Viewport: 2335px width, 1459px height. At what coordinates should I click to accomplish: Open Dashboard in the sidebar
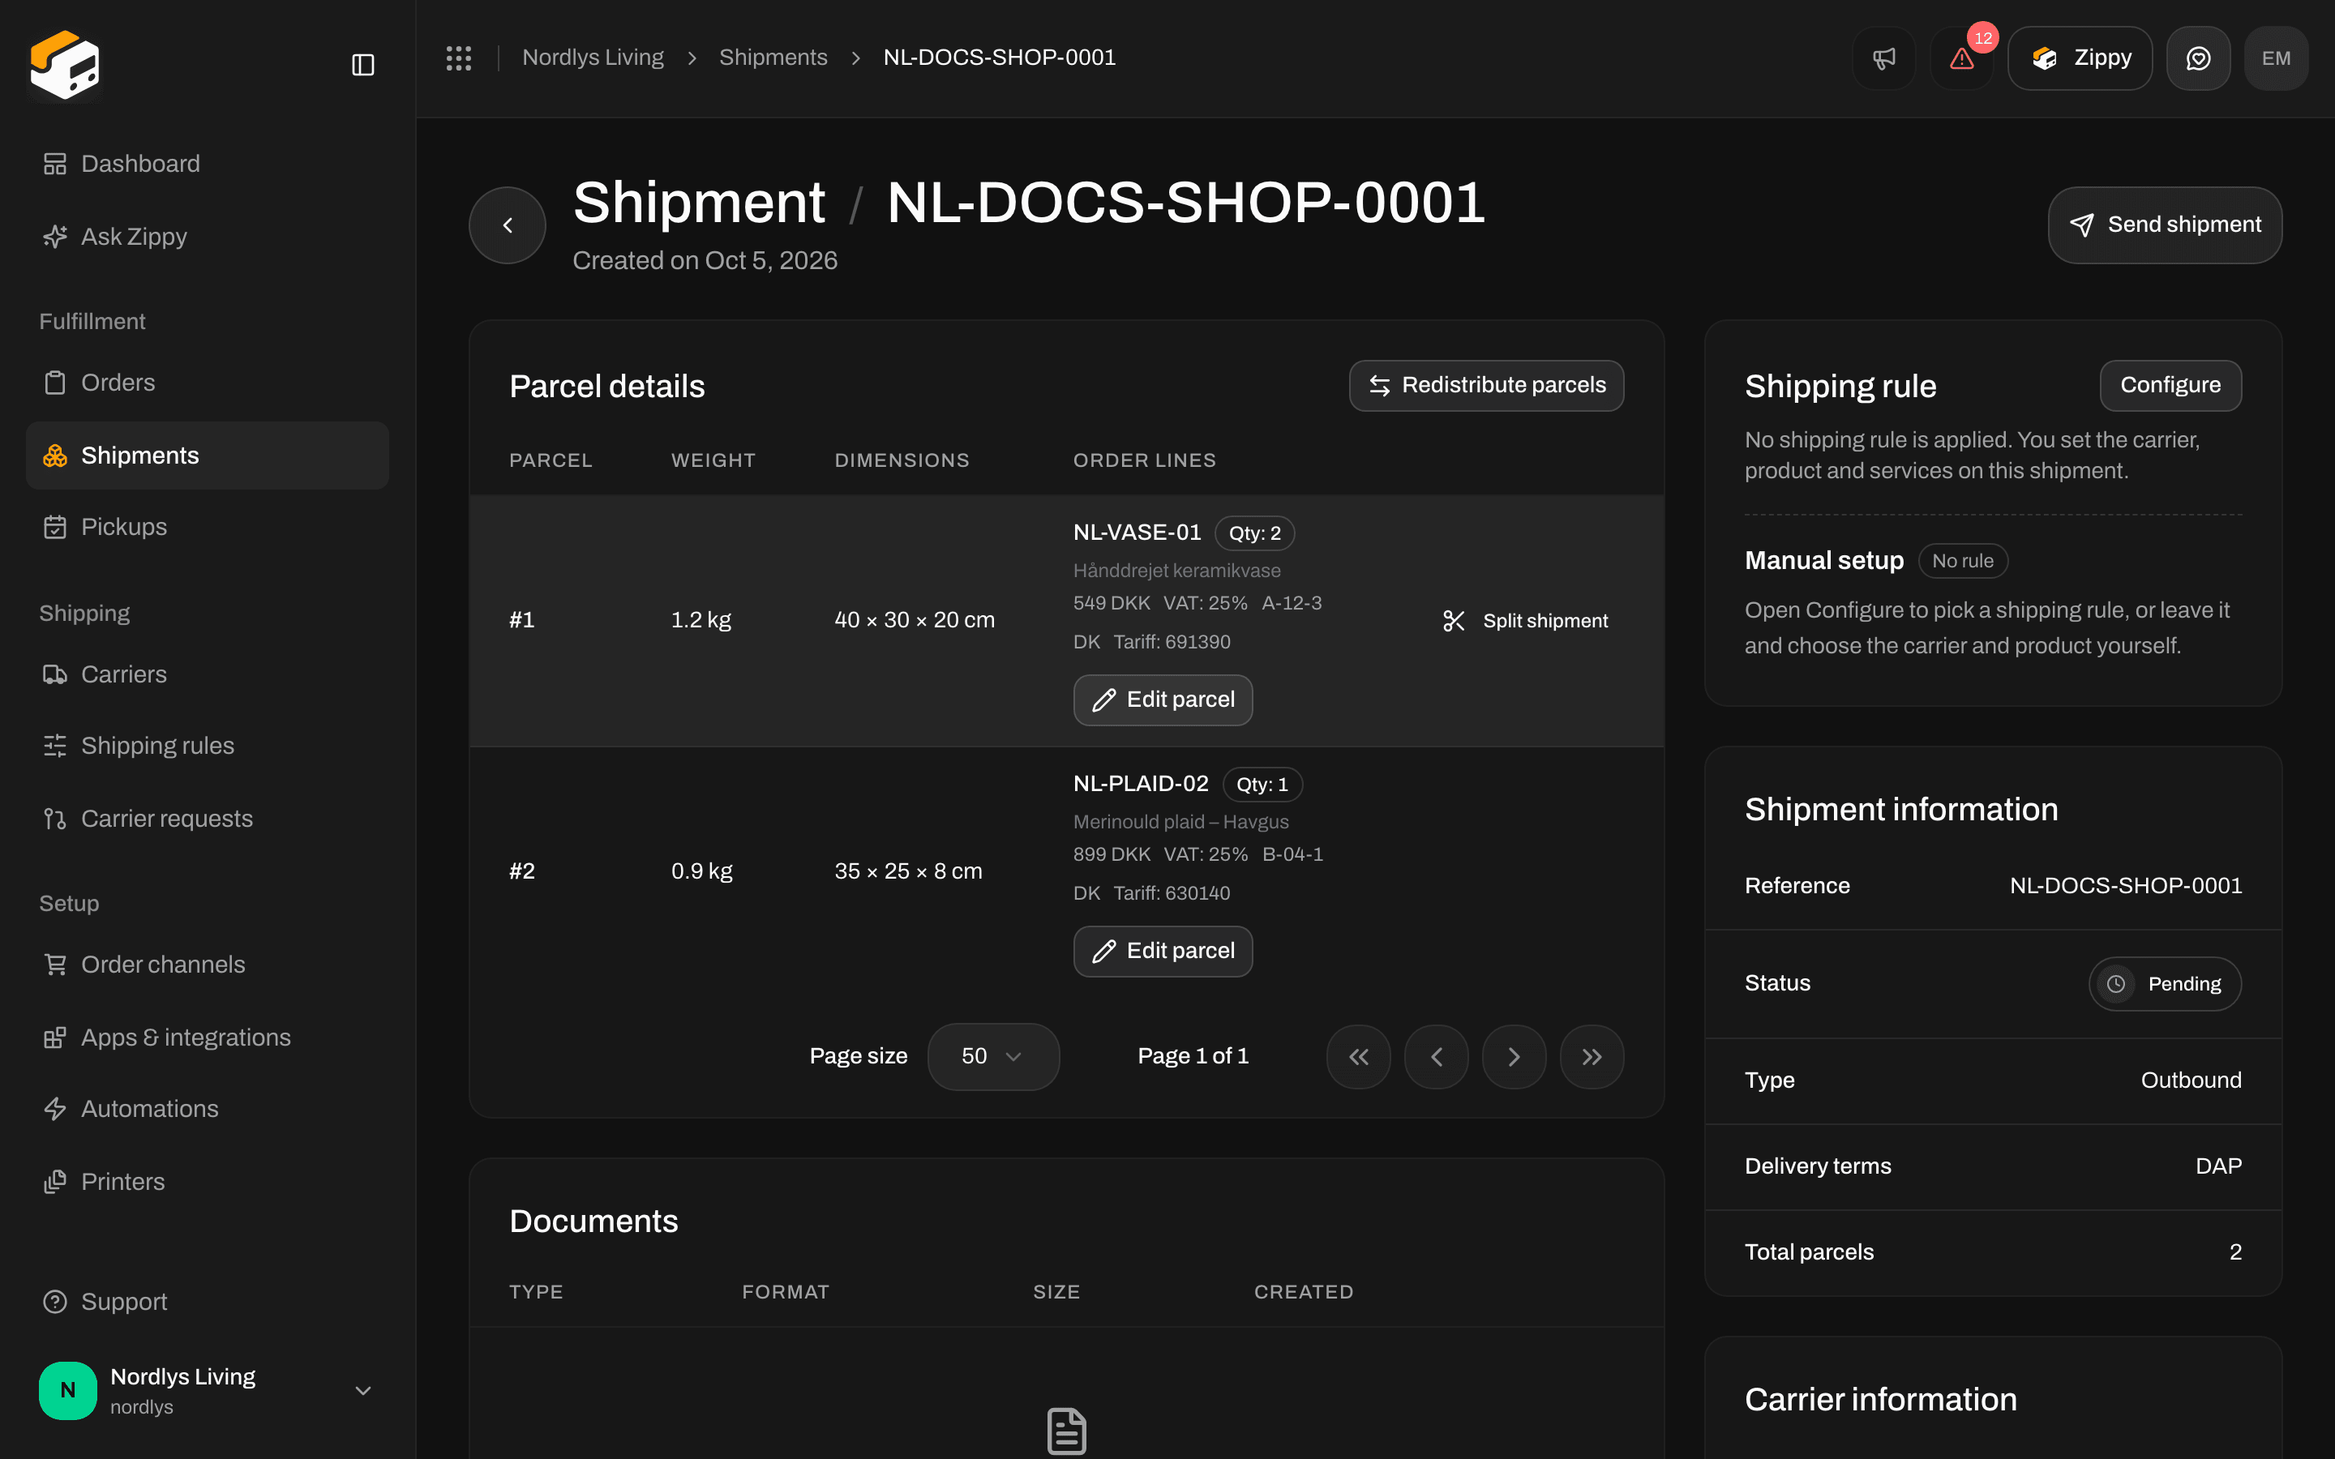pos(208,164)
